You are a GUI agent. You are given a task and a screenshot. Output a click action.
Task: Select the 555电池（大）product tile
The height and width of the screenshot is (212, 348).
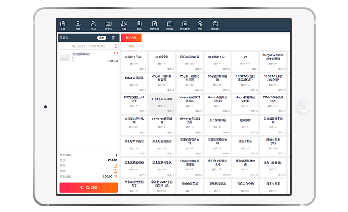tap(218, 60)
